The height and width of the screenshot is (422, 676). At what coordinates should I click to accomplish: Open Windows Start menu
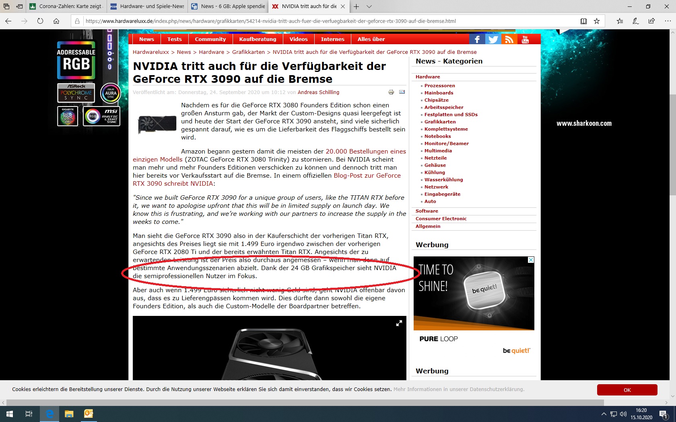[x=10, y=414]
